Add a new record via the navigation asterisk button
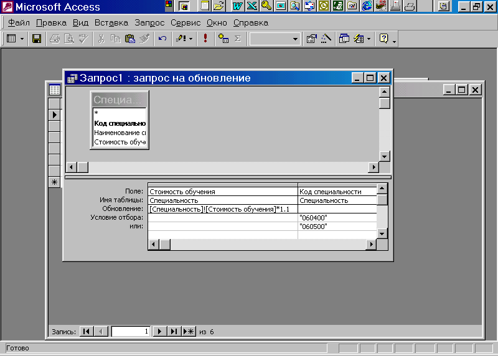This screenshot has width=498, height=356. [189, 332]
